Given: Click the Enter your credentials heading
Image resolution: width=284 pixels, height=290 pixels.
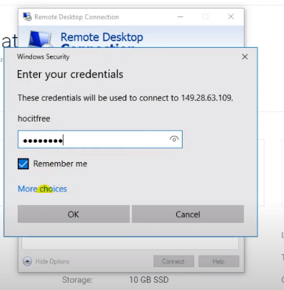Looking at the screenshot, I should 70,74.
